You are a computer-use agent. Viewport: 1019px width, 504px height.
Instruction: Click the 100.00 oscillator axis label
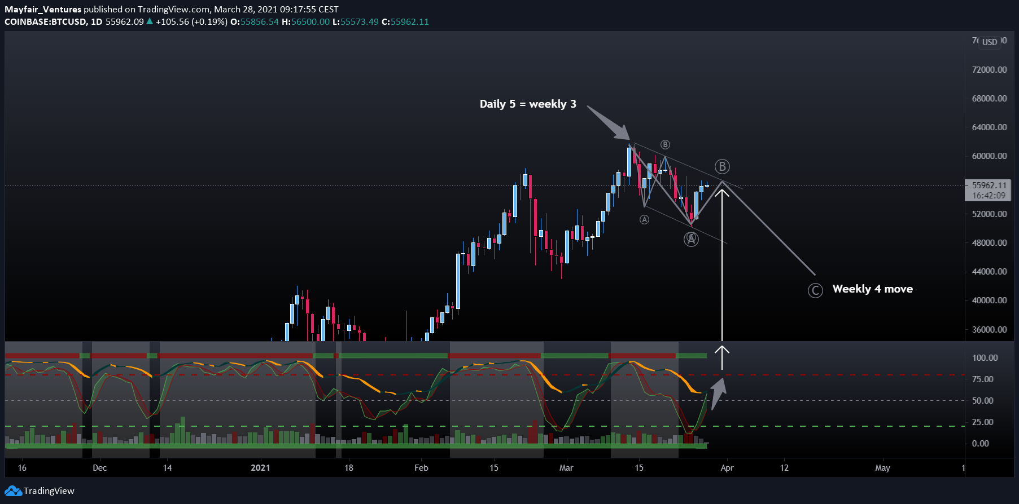pyautogui.click(x=985, y=357)
